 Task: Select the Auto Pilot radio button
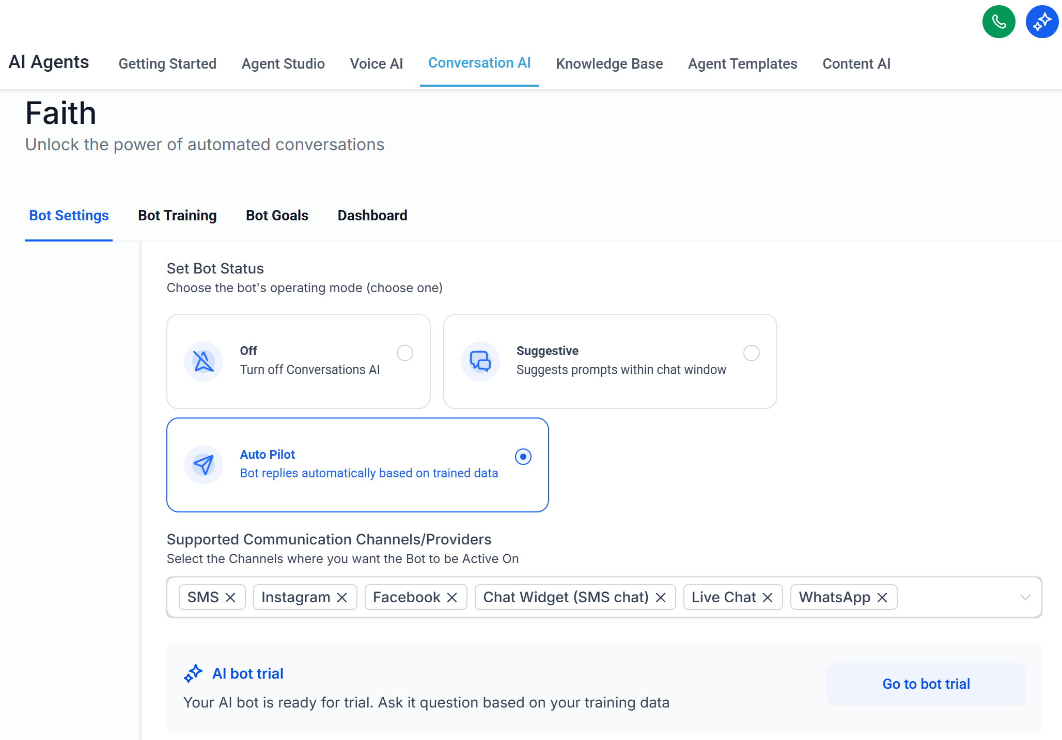(523, 457)
